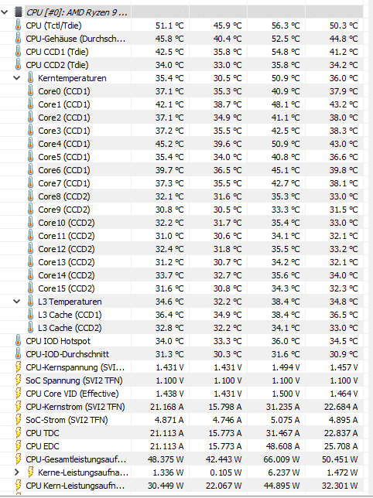This screenshot has width=373, height=498.
Task: Click thermometer icon beside CPU-Gehäuse row
Action: coord(18,39)
